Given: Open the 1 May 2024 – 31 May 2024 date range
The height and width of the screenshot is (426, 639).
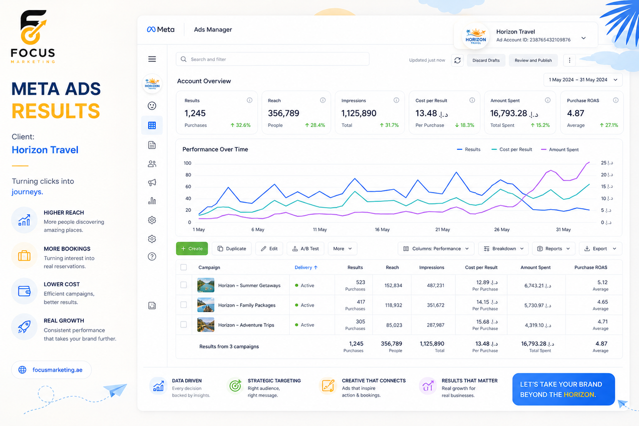Looking at the screenshot, I should pyautogui.click(x=583, y=80).
